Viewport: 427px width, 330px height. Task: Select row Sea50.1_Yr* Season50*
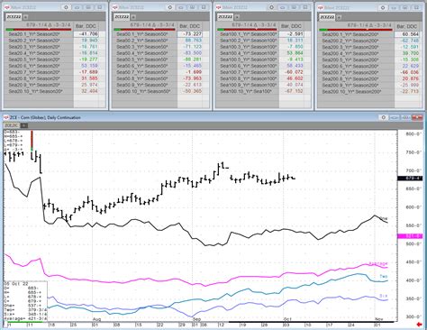(x=145, y=34)
